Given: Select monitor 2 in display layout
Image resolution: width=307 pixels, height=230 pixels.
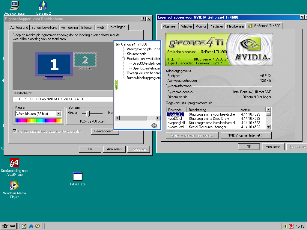Looking at the screenshot, I should coord(85,60).
